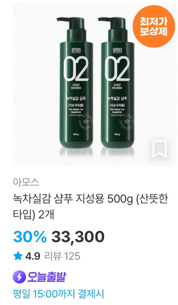This screenshot has width=178, height=305.
Task: Select the 30% discount label
Action: (30, 236)
